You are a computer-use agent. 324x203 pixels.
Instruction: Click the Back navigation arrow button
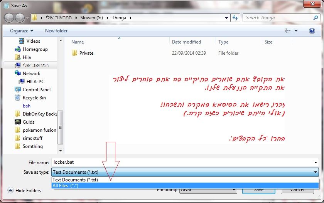coord(9,18)
